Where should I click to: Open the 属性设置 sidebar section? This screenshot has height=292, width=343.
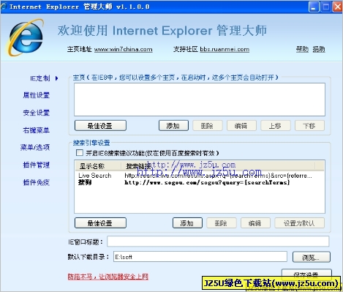(37, 95)
